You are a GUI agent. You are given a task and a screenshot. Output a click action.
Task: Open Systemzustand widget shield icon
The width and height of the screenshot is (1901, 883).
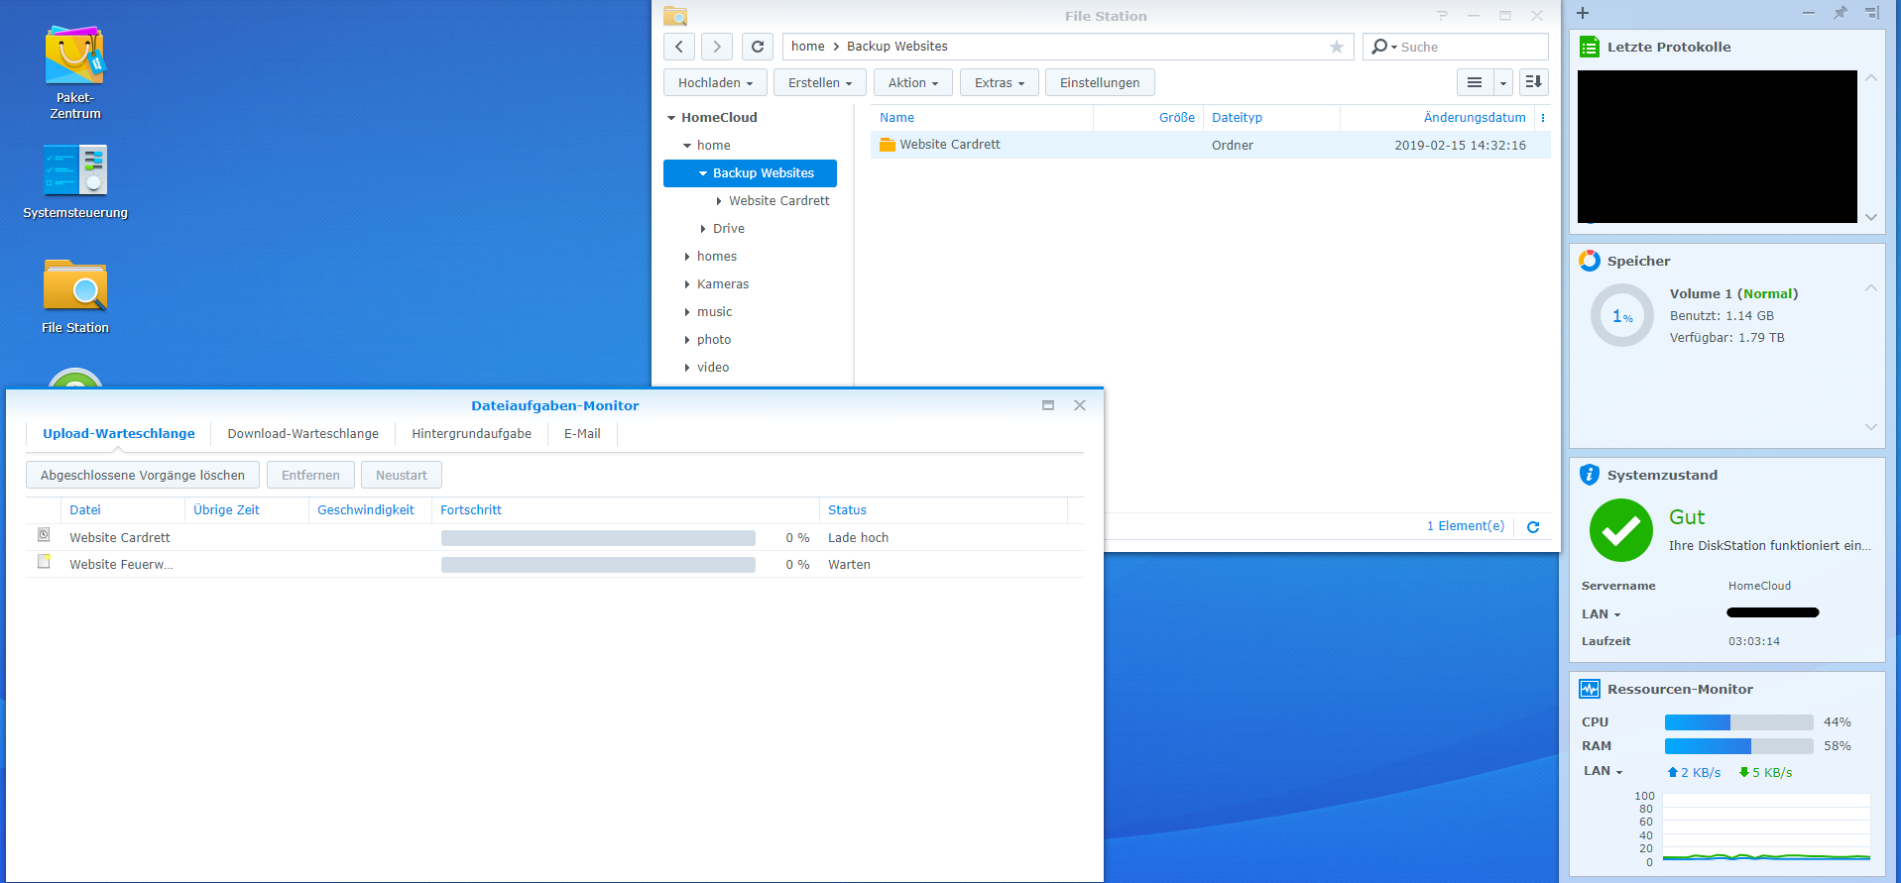click(1590, 475)
